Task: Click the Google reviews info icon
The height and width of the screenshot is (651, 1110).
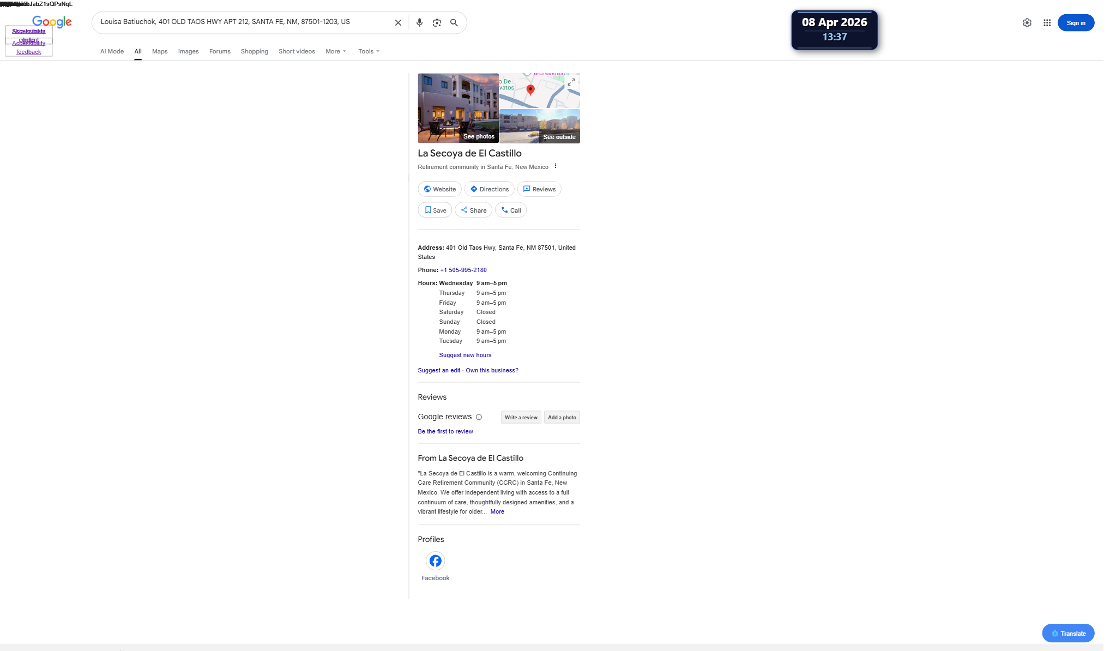Action: (479, 417)
